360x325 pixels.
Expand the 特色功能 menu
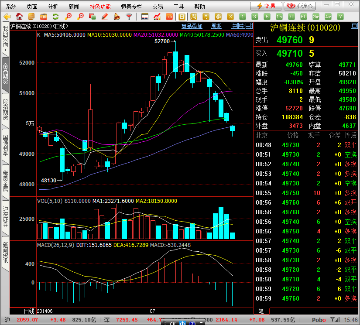click(x=100, y=7)
